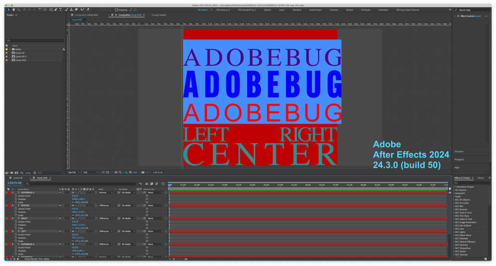Select the Clone Stamp tool

tap(71, 10)
